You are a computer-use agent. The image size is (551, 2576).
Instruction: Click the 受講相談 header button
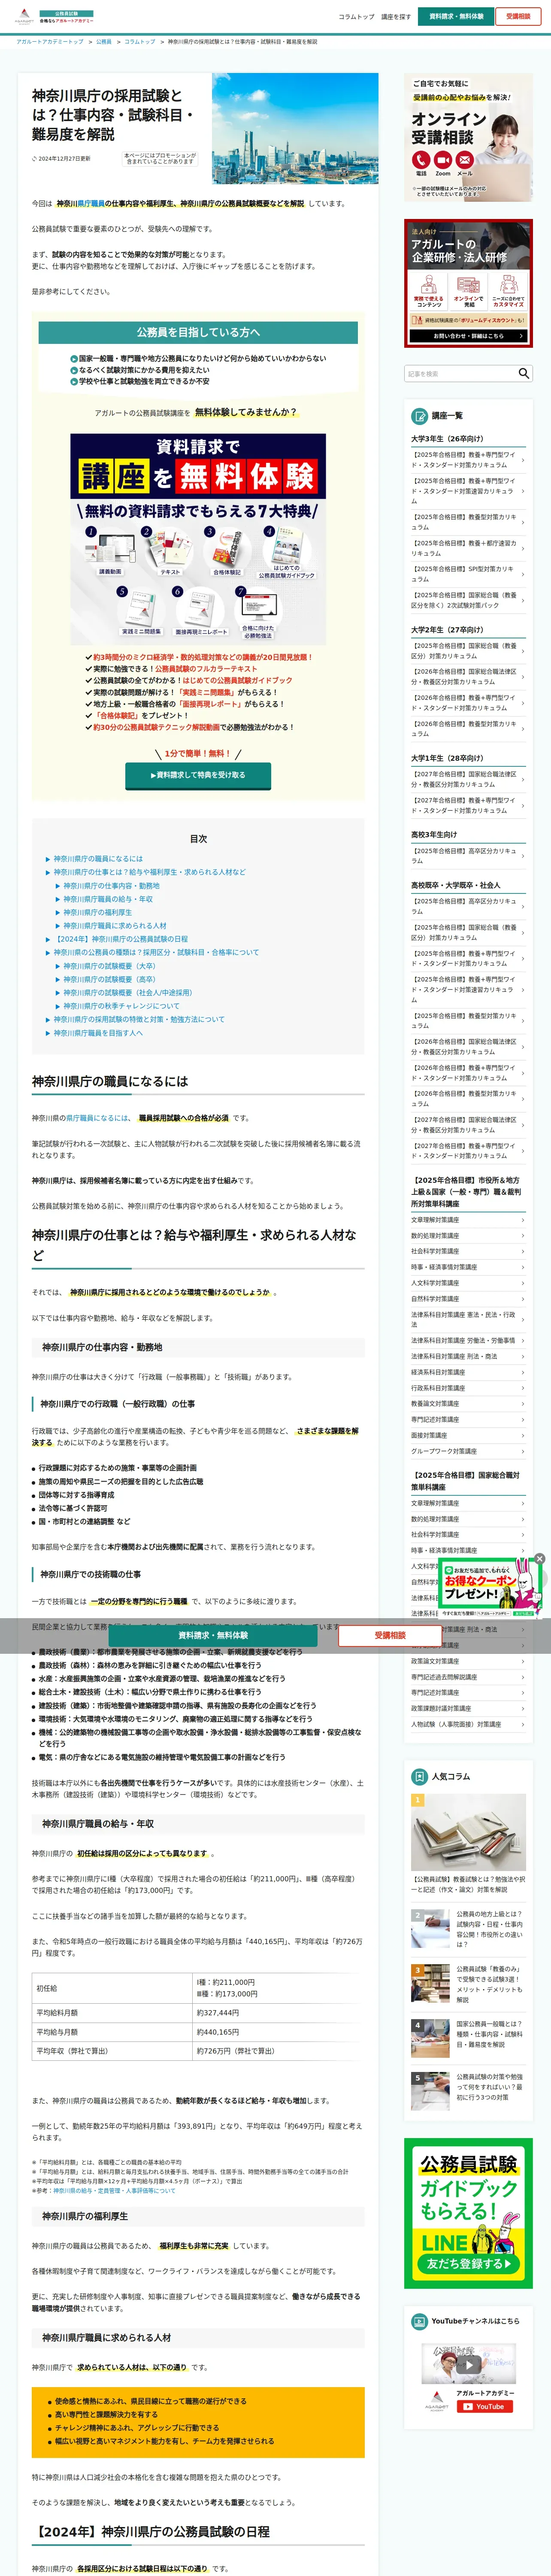[518, 17]
